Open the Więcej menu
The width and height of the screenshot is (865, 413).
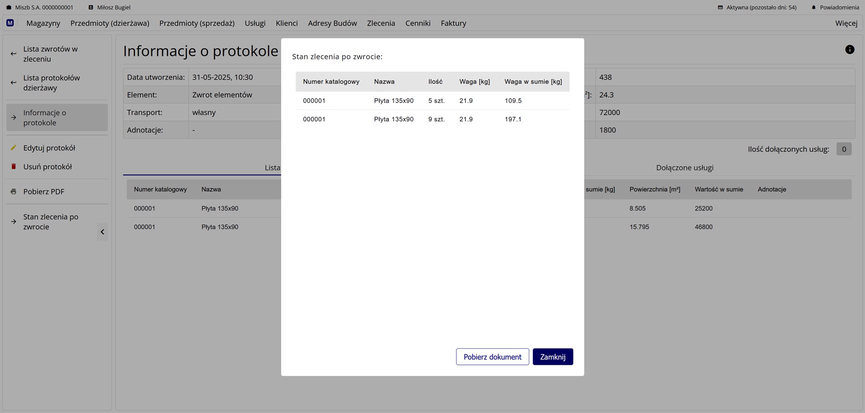pos(846,23)
